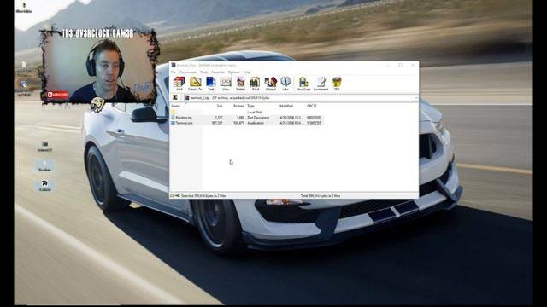This screenshot has height=307, width=547.
Task: Select the Texmod.exe file row
Action: point(247,123)
